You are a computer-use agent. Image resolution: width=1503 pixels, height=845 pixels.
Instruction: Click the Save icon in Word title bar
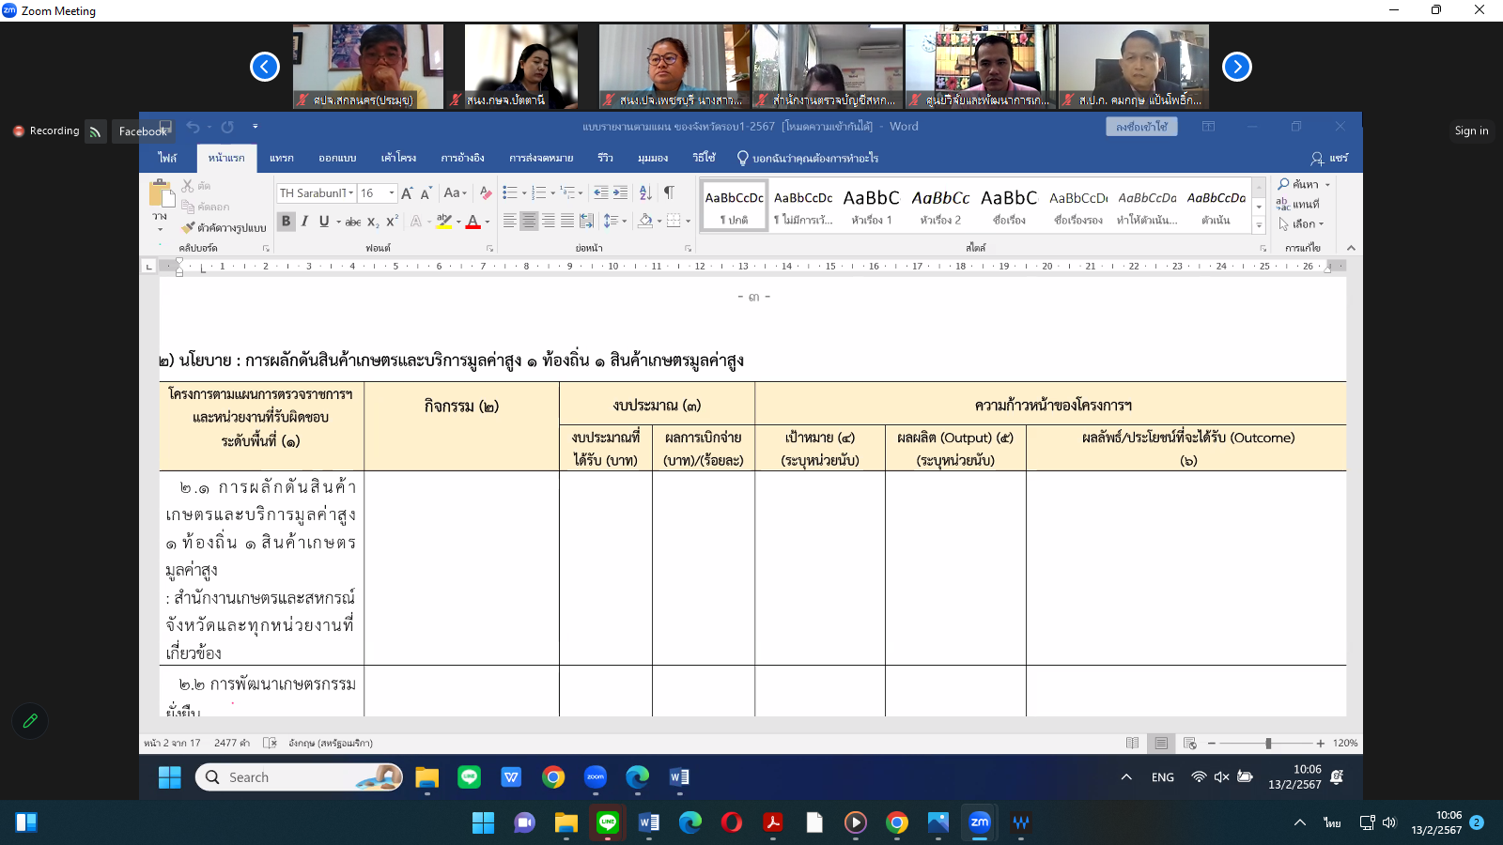(165, 127)
